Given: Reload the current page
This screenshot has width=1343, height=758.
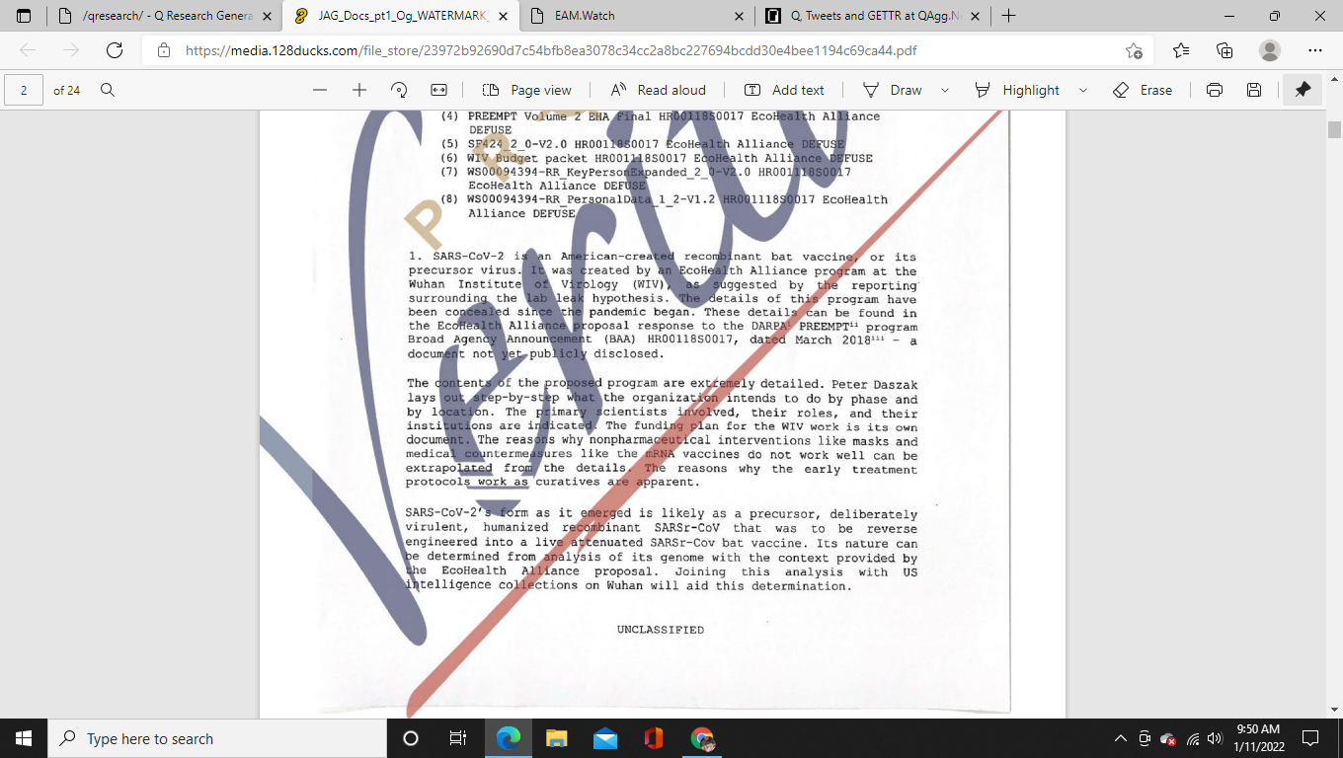Looking at the screenshot, I should (115, 50).
